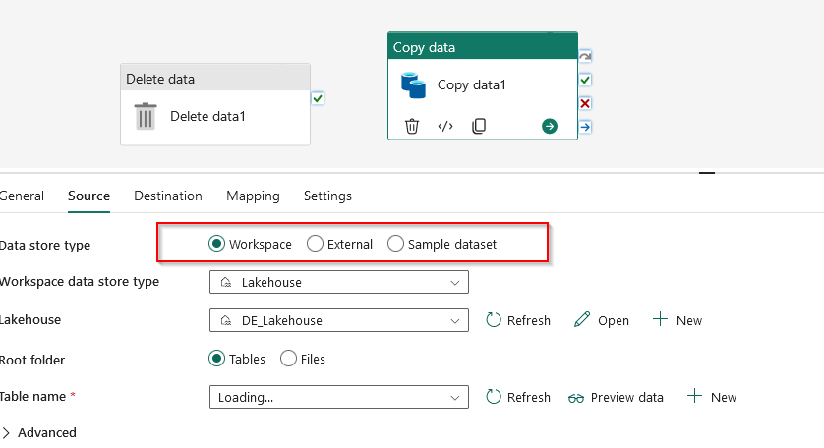Switch to the General tab
824x448 pixels.
[x=22, y=196]
